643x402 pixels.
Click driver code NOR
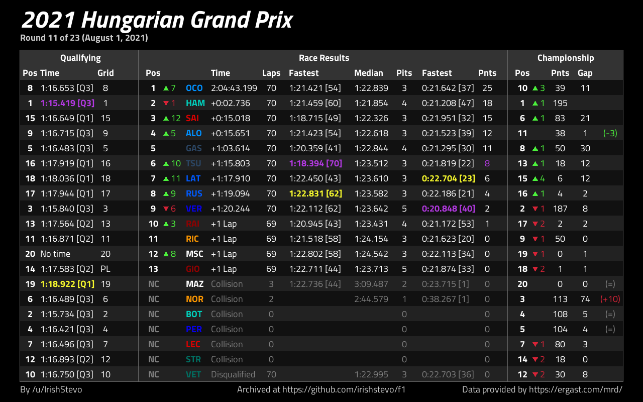[195, 299]
